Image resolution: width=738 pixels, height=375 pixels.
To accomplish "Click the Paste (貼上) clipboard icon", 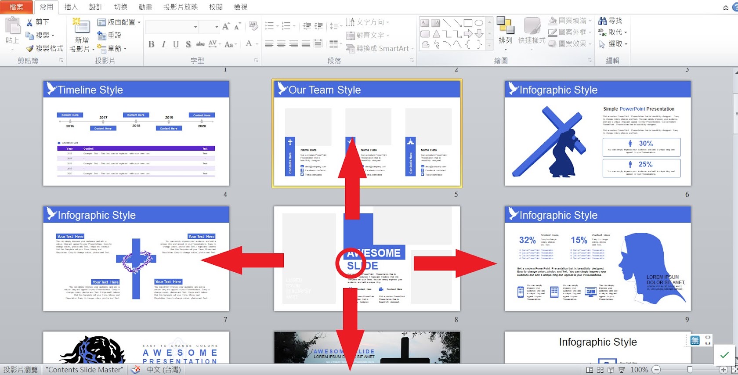I will coord(13,26).
